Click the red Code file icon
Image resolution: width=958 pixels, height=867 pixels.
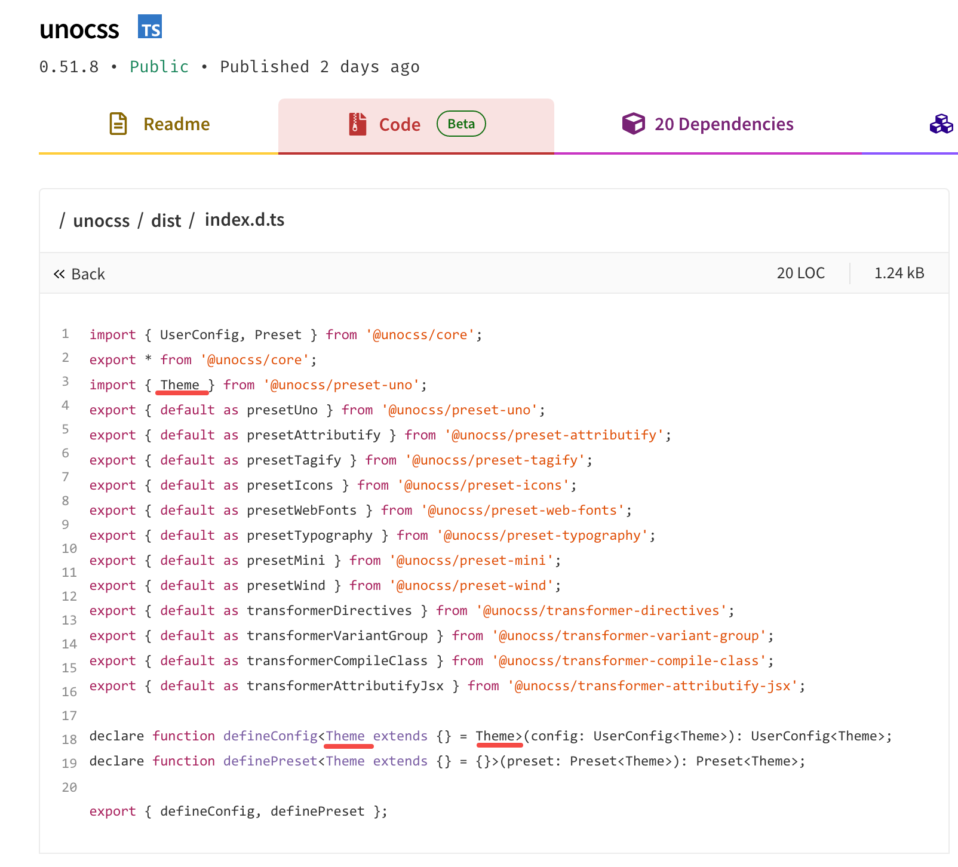357,124
